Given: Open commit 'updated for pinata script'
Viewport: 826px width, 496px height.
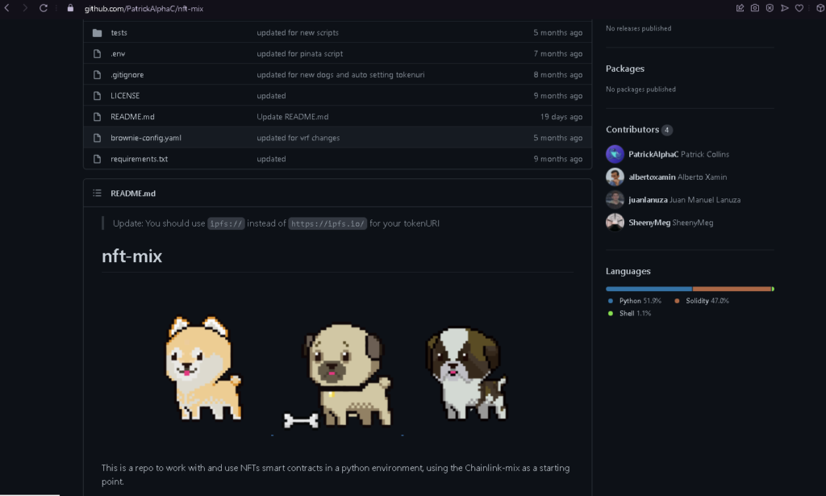Looking at the screenshot, I should pos(300,54).
